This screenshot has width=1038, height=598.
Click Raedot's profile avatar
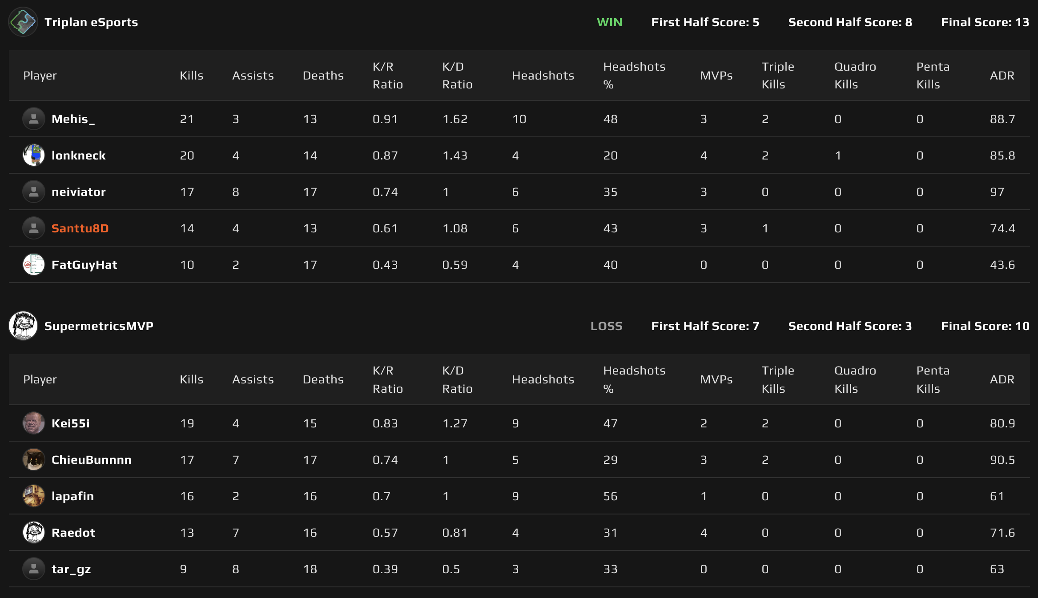[x=34, y=532]
